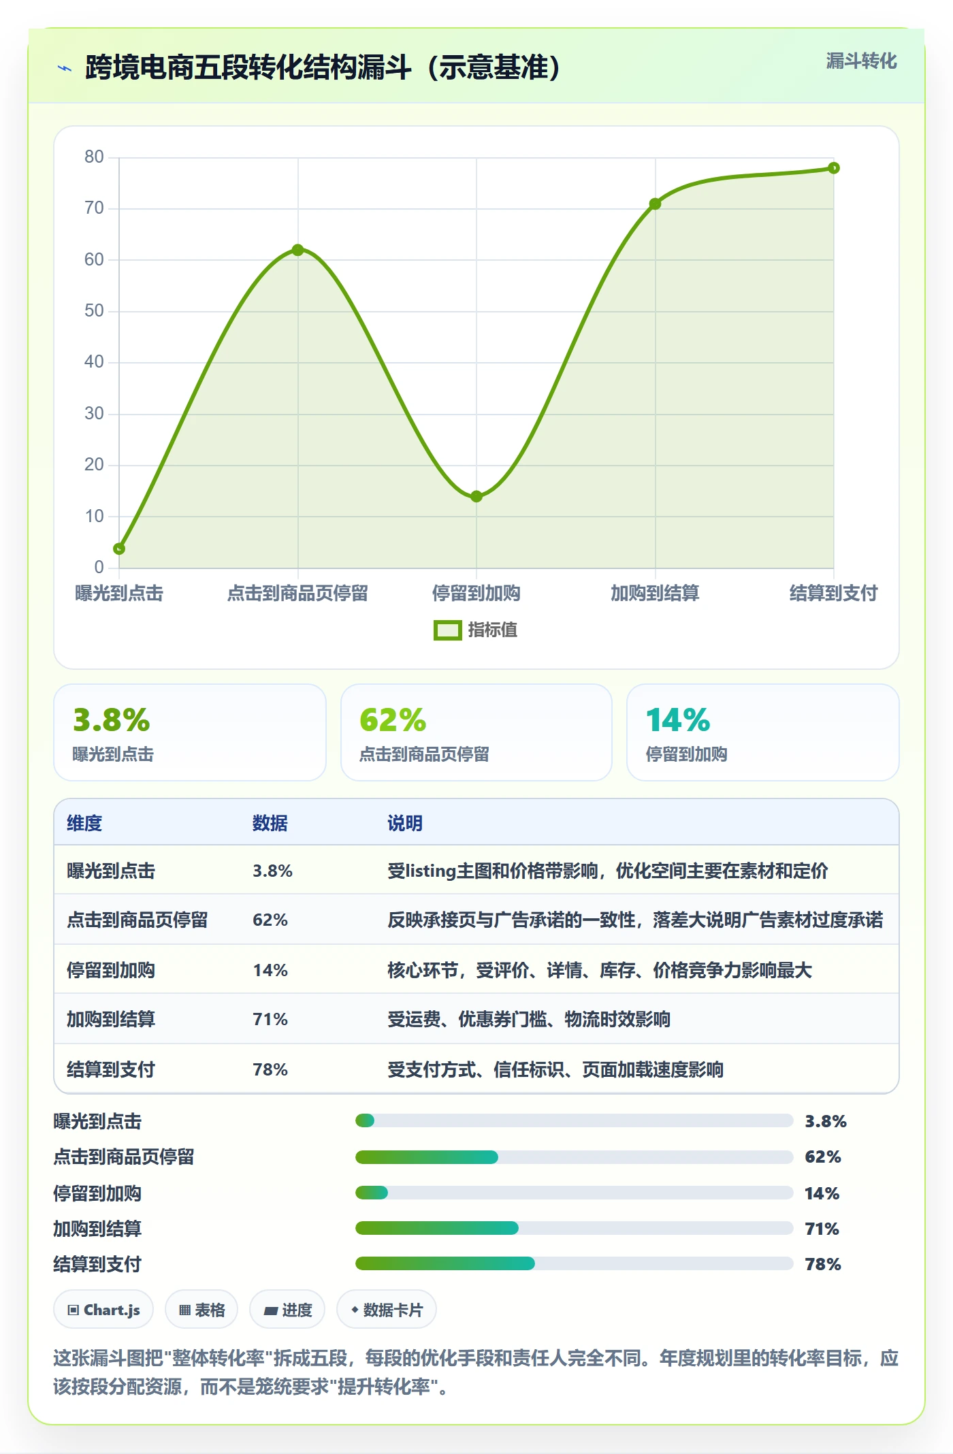Toggle the 指标值 legend swatch
The height and width of the screenshot is (1454, 953).
click(x=447, y=630)
